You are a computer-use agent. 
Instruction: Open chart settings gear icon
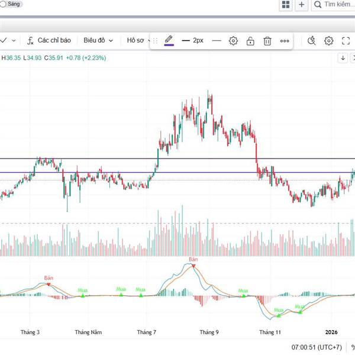tap(329, 41)
